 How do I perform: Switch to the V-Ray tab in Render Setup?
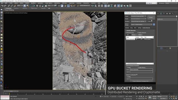click(131, 28)
